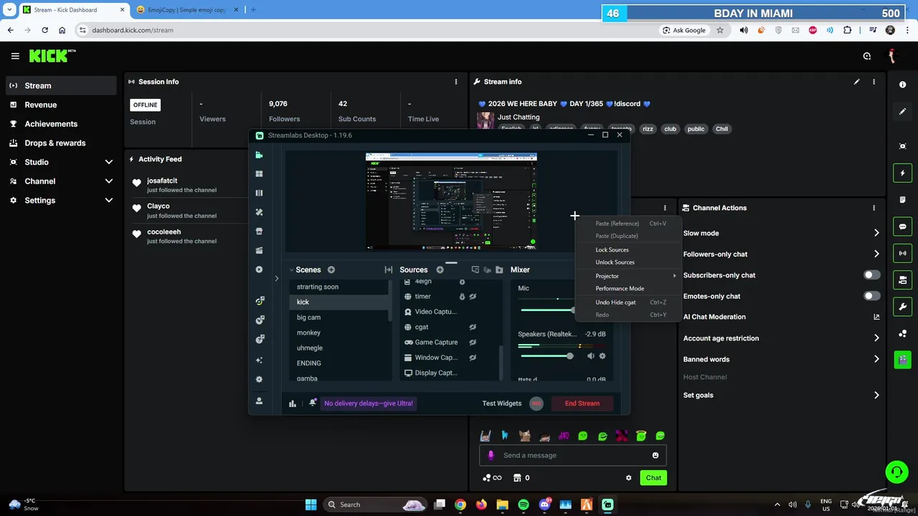Toggle lock on timer source
Image resolution: width=918 pixels, height=516 pixels.
point(462,297)
